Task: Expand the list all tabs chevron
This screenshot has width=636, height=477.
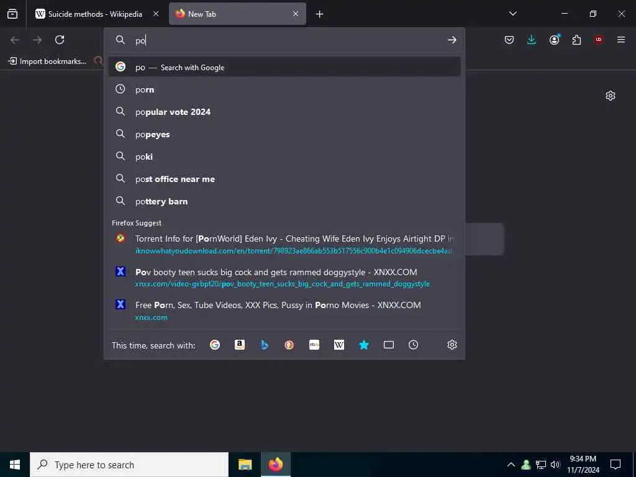Action: click(x=512, y=14)
